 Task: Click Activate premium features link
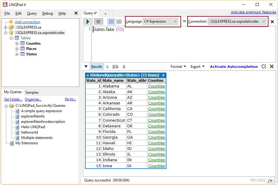click(253, 12)
